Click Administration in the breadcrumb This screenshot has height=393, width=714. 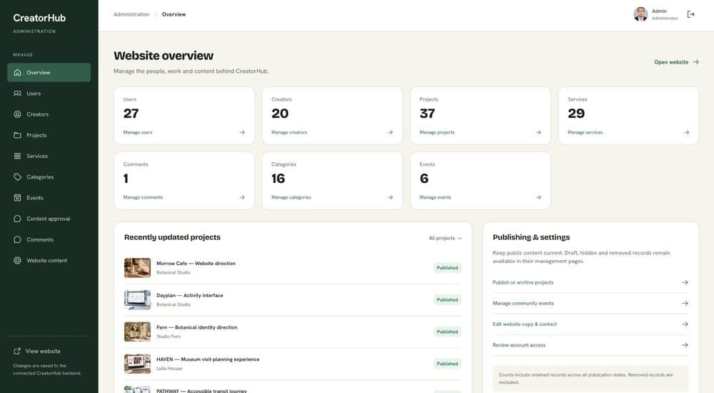tap(131, 14)
